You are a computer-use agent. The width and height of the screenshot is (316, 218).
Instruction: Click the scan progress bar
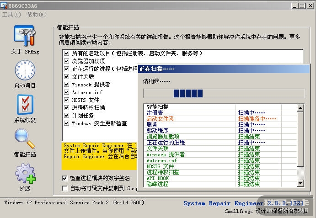click(x=224, y=94)
